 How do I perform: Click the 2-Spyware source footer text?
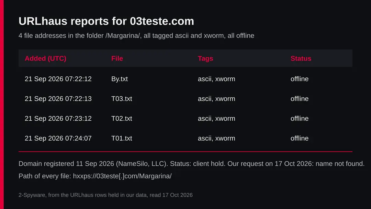105,195
